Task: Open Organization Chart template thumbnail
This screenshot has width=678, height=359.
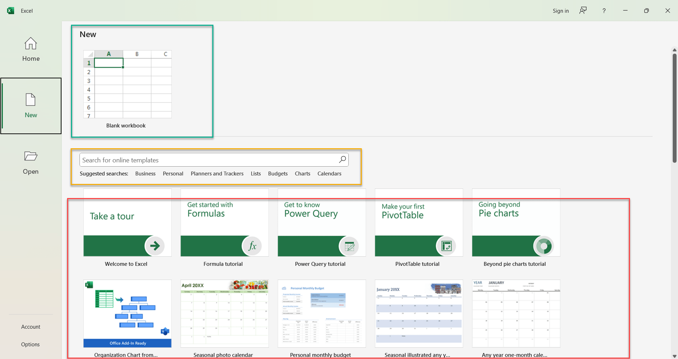Action: coord(128,313)
